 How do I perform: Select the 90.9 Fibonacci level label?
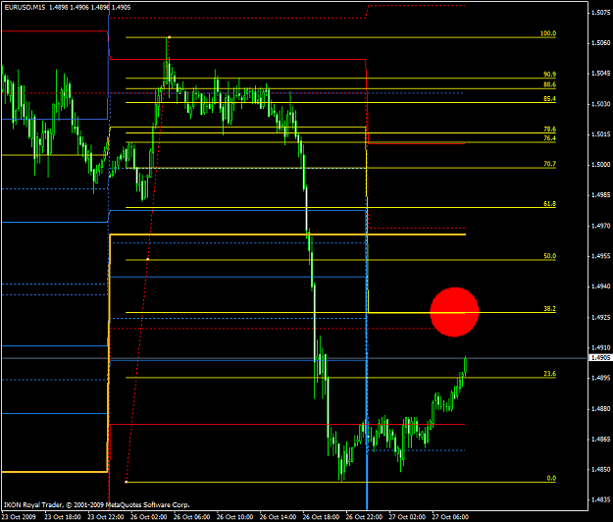click(x=549, y=74)
